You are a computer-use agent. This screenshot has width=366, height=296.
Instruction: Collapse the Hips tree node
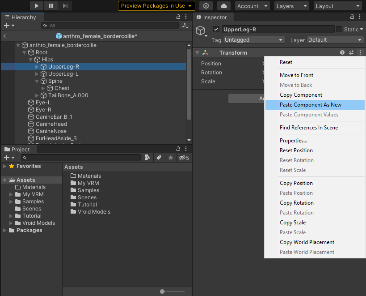[30, 60]
